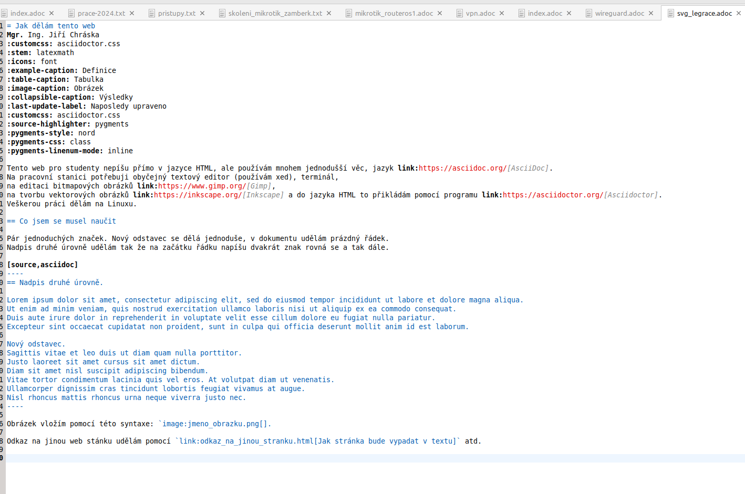Close the active svg_legrace.adoc tab
745x494 pixels.
738,13
